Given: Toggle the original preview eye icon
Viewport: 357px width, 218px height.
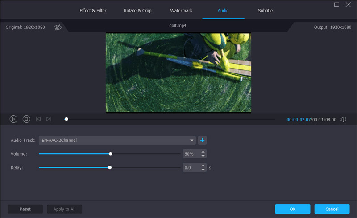Looking at the screenshot, I should pos(58,27).
